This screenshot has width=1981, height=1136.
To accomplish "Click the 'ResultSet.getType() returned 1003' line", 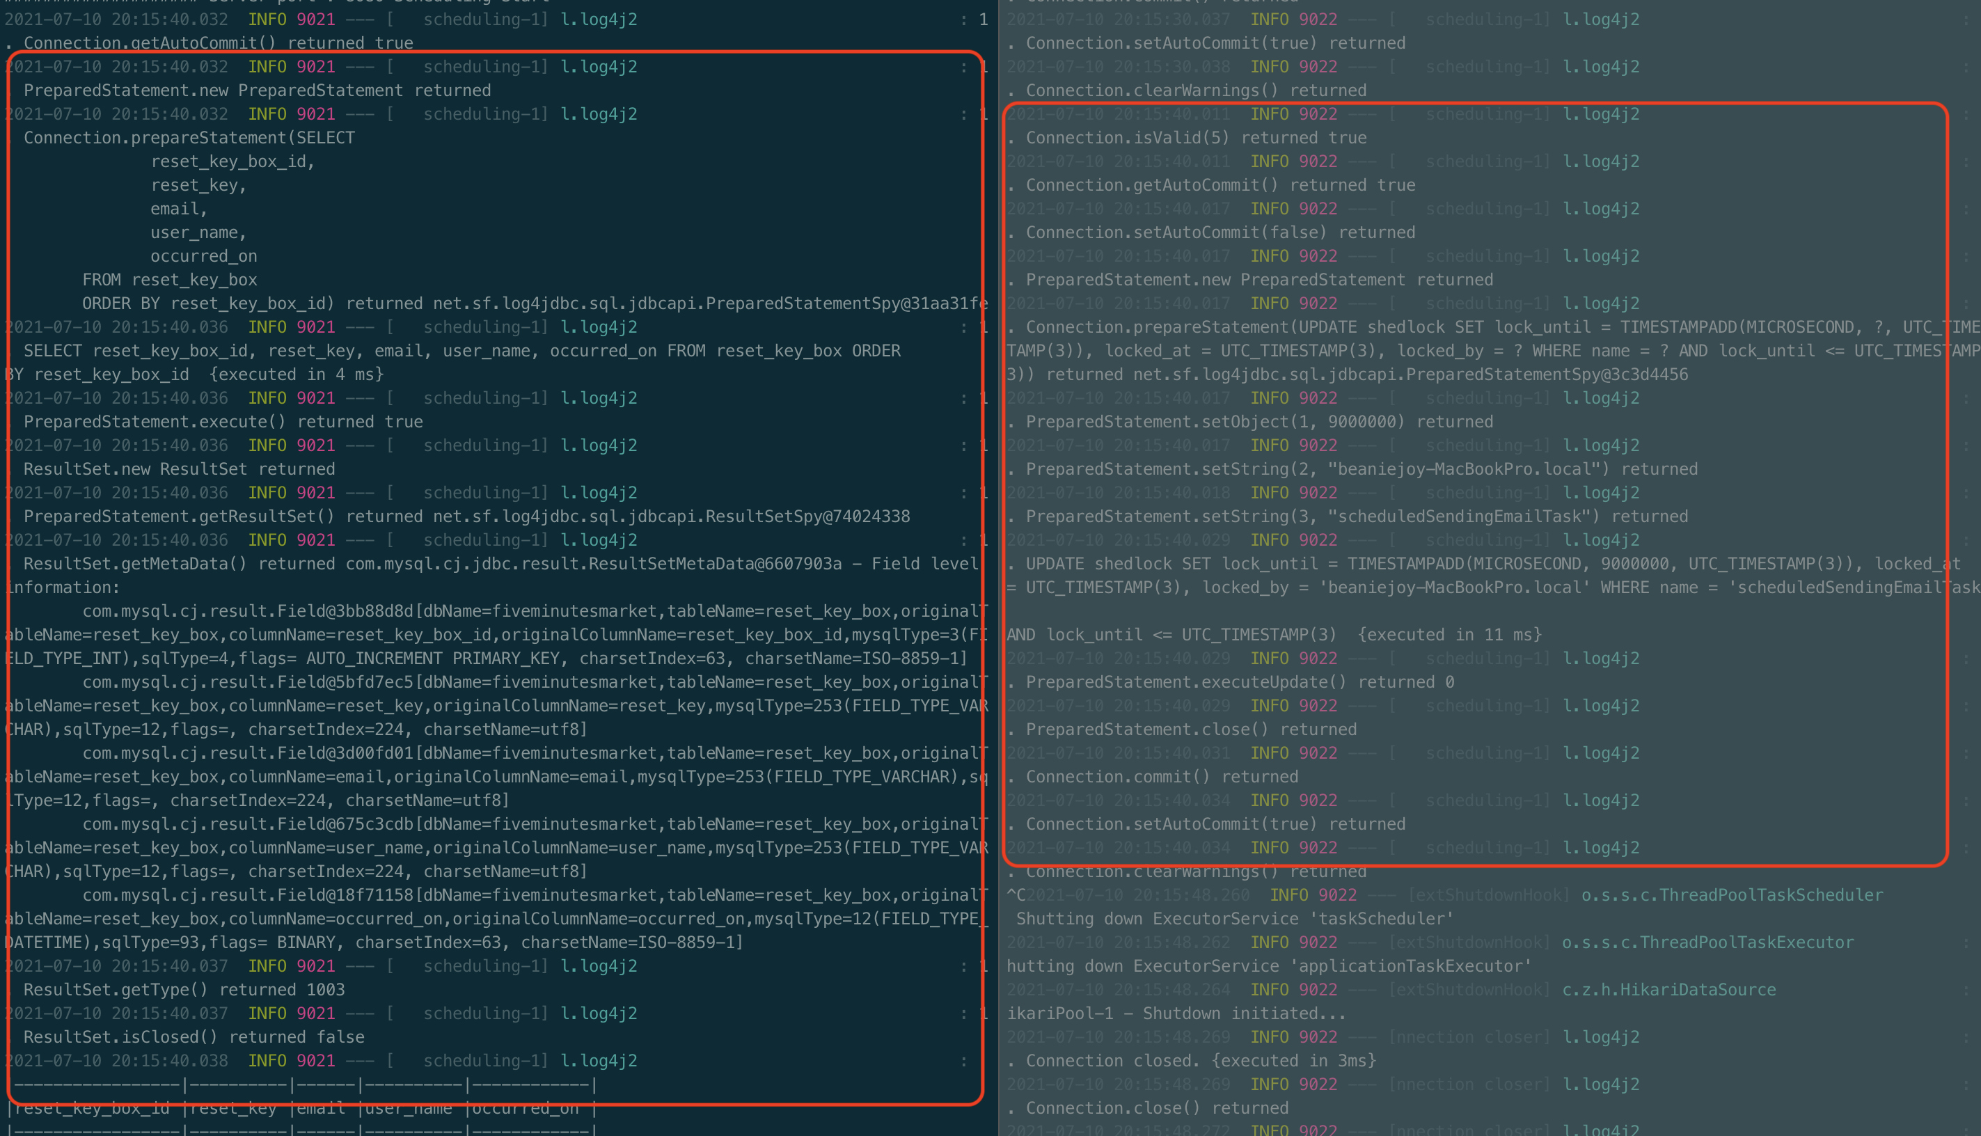I will (184, 989).
